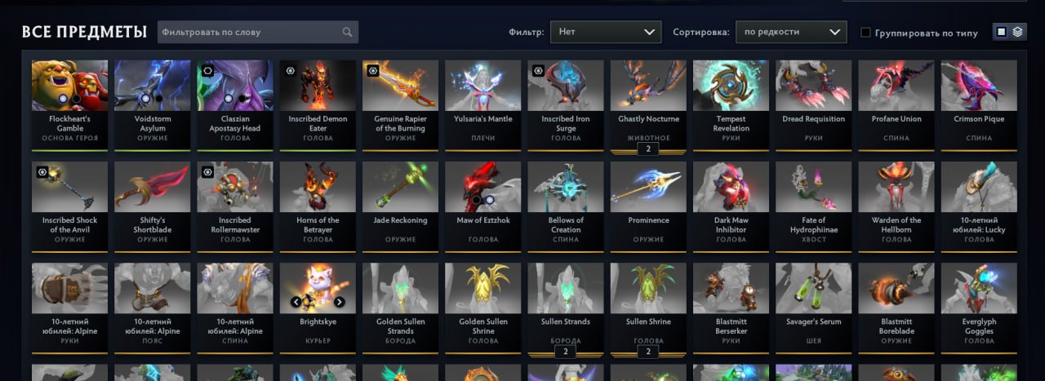1045x381 pixels.
Task: Click right arrow on Brightskye courier
Action: tap(339, 302)
